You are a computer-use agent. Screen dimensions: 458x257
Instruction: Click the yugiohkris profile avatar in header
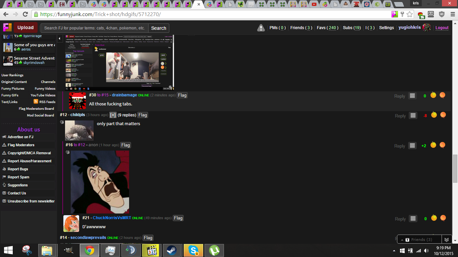click(x=427, y=28)
